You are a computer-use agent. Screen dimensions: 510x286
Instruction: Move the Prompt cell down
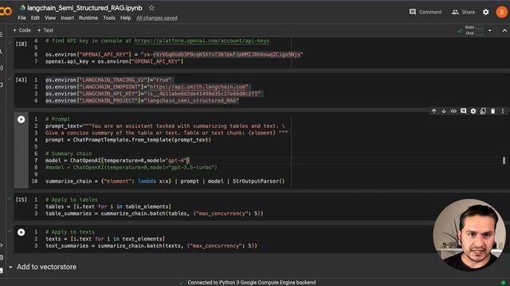(444, 111)
